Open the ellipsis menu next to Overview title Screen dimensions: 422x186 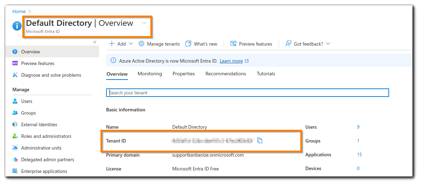pyautogui.click(x=144, y=23)
